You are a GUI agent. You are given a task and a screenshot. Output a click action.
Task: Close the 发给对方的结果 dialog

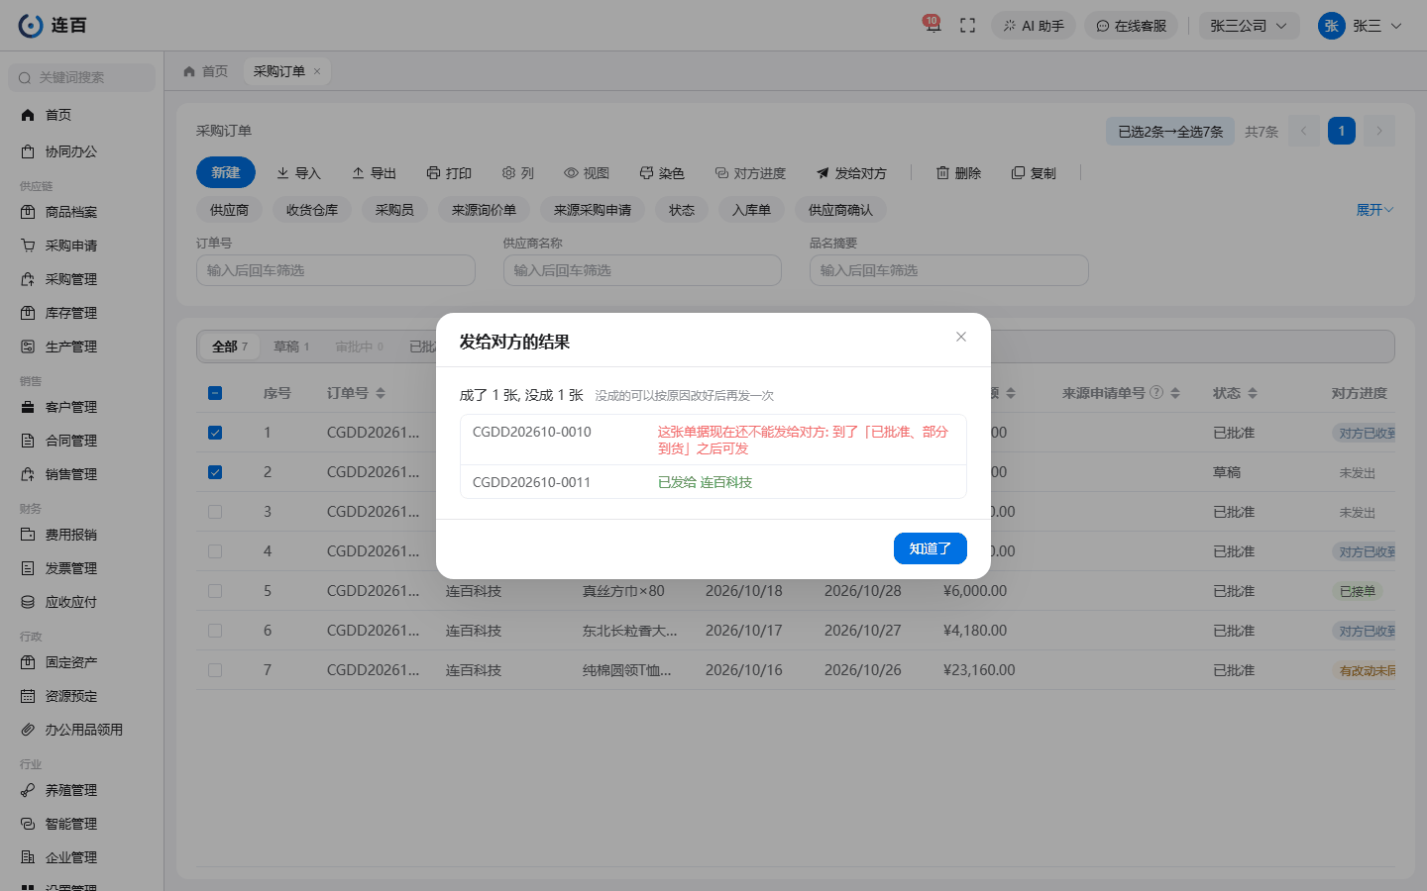tap(960, 337)
